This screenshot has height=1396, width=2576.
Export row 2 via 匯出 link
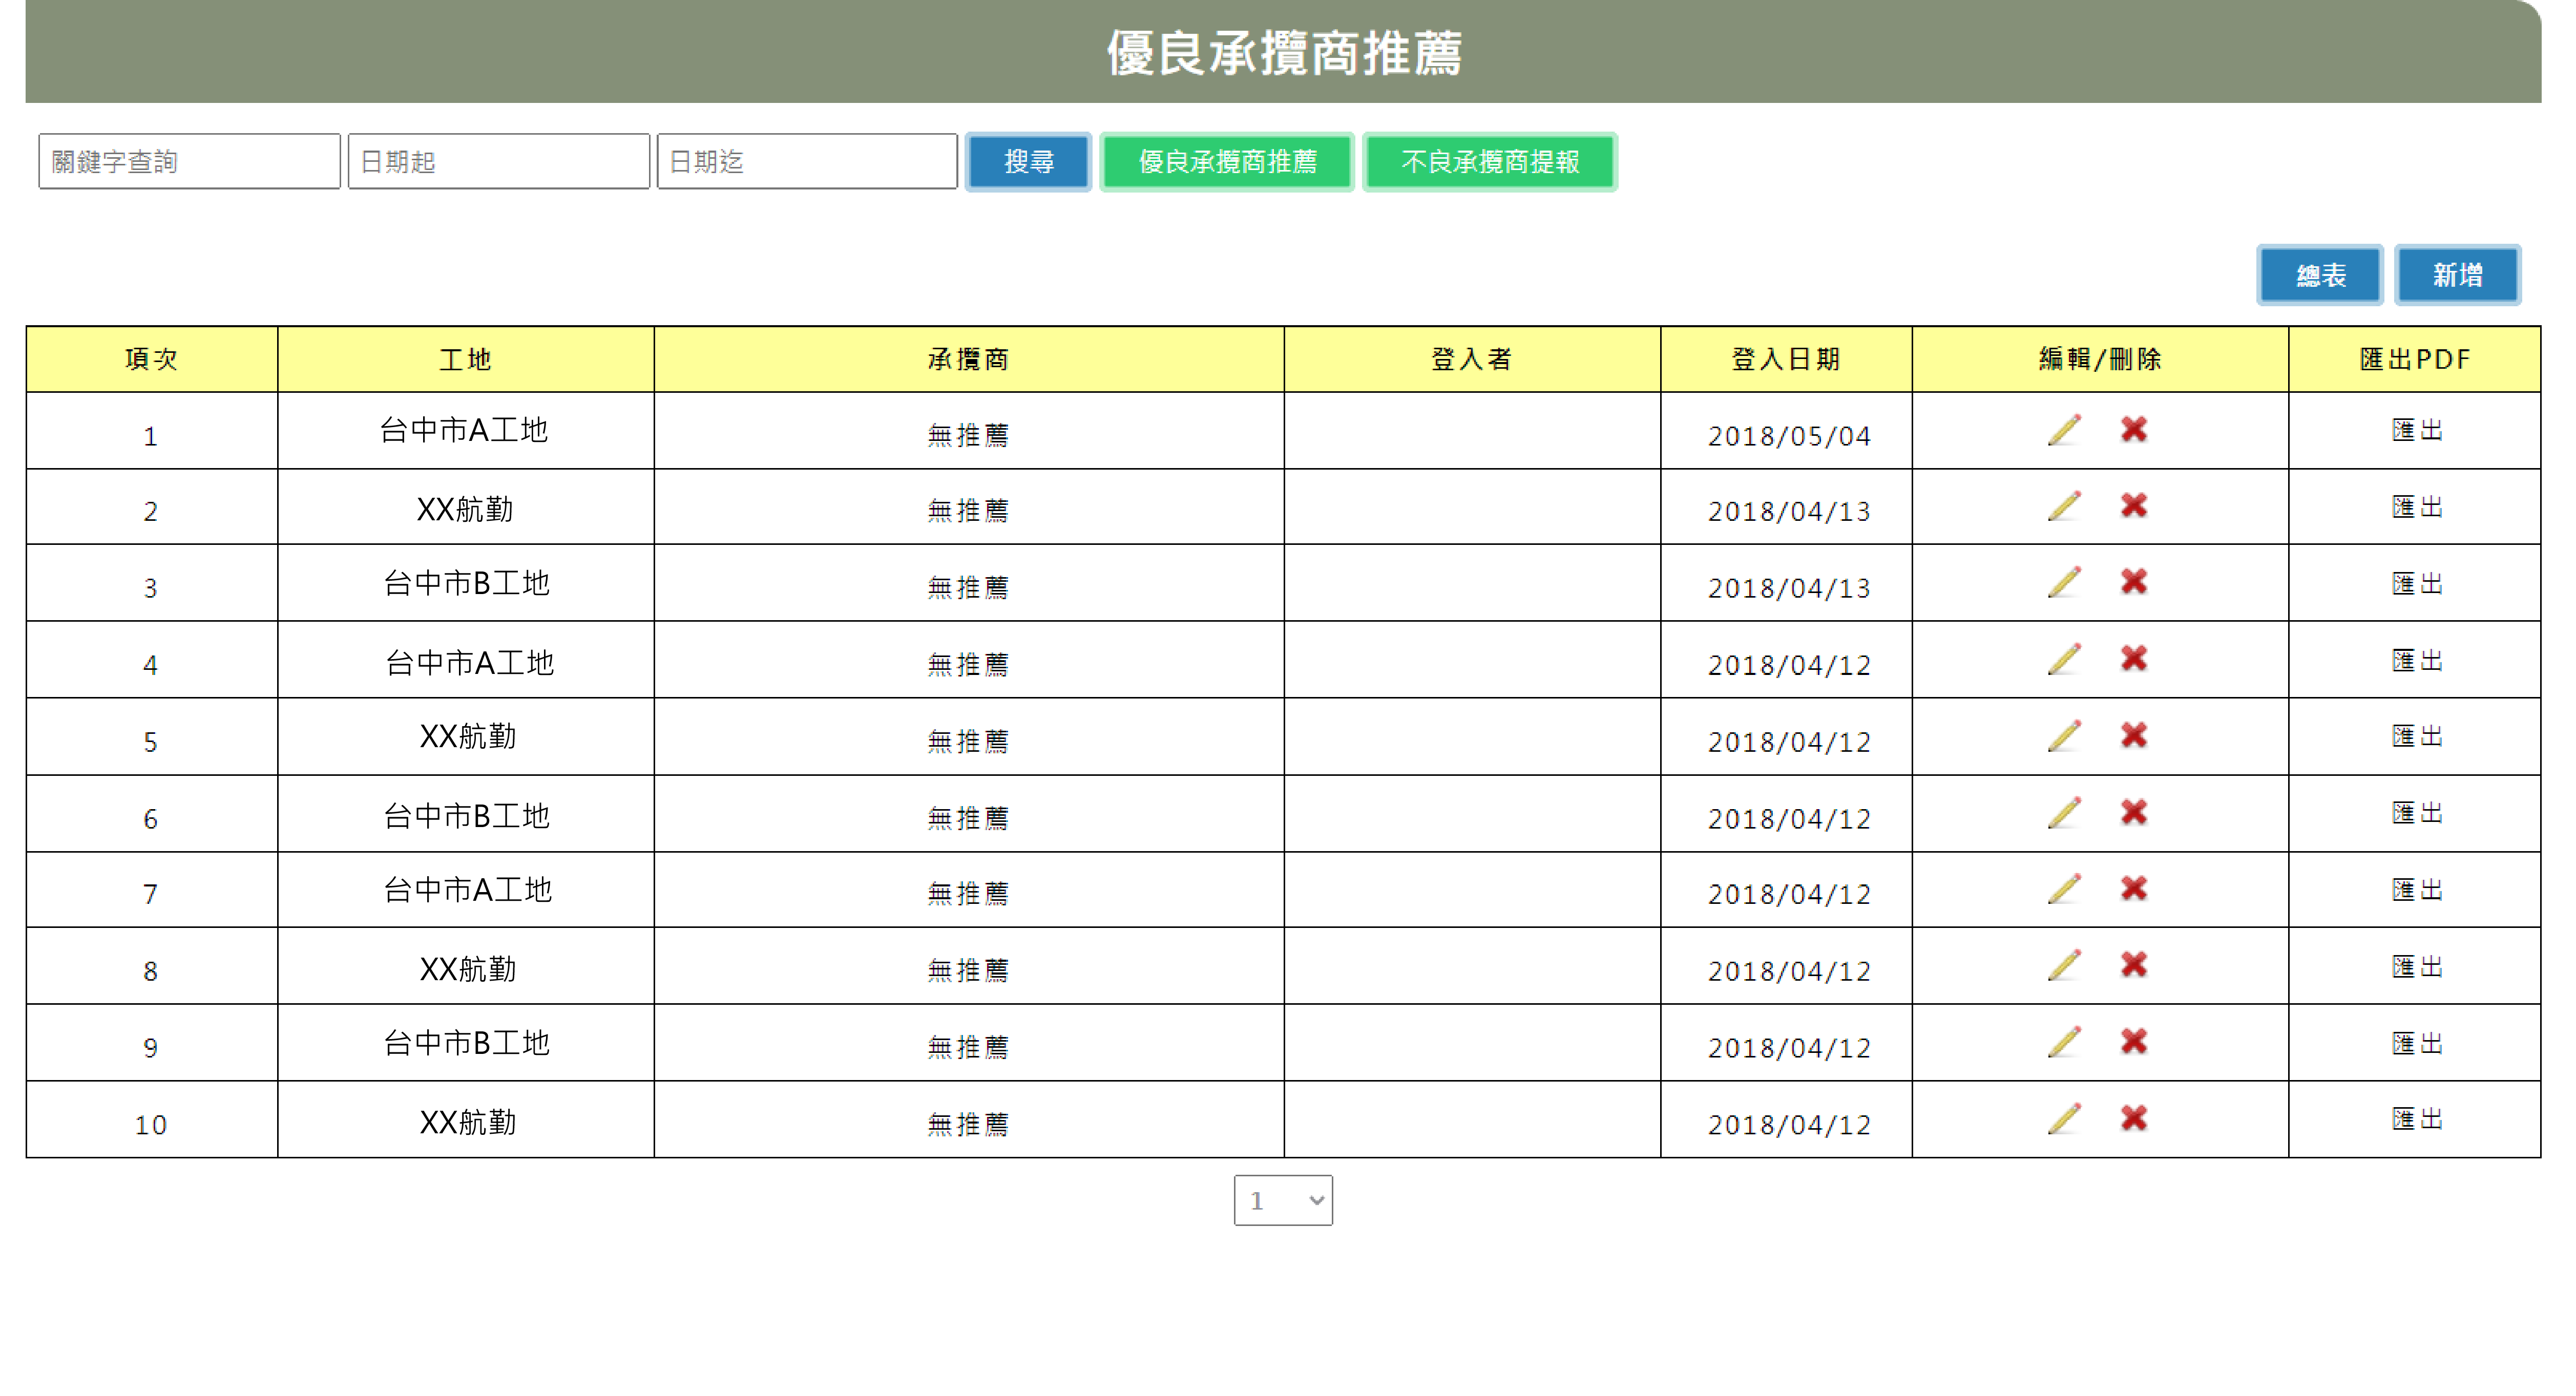tap(2417, 508)
